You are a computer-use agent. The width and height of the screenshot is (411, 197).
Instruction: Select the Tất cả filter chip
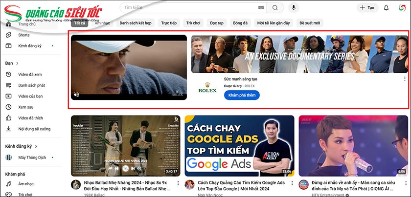click(79, 23)
